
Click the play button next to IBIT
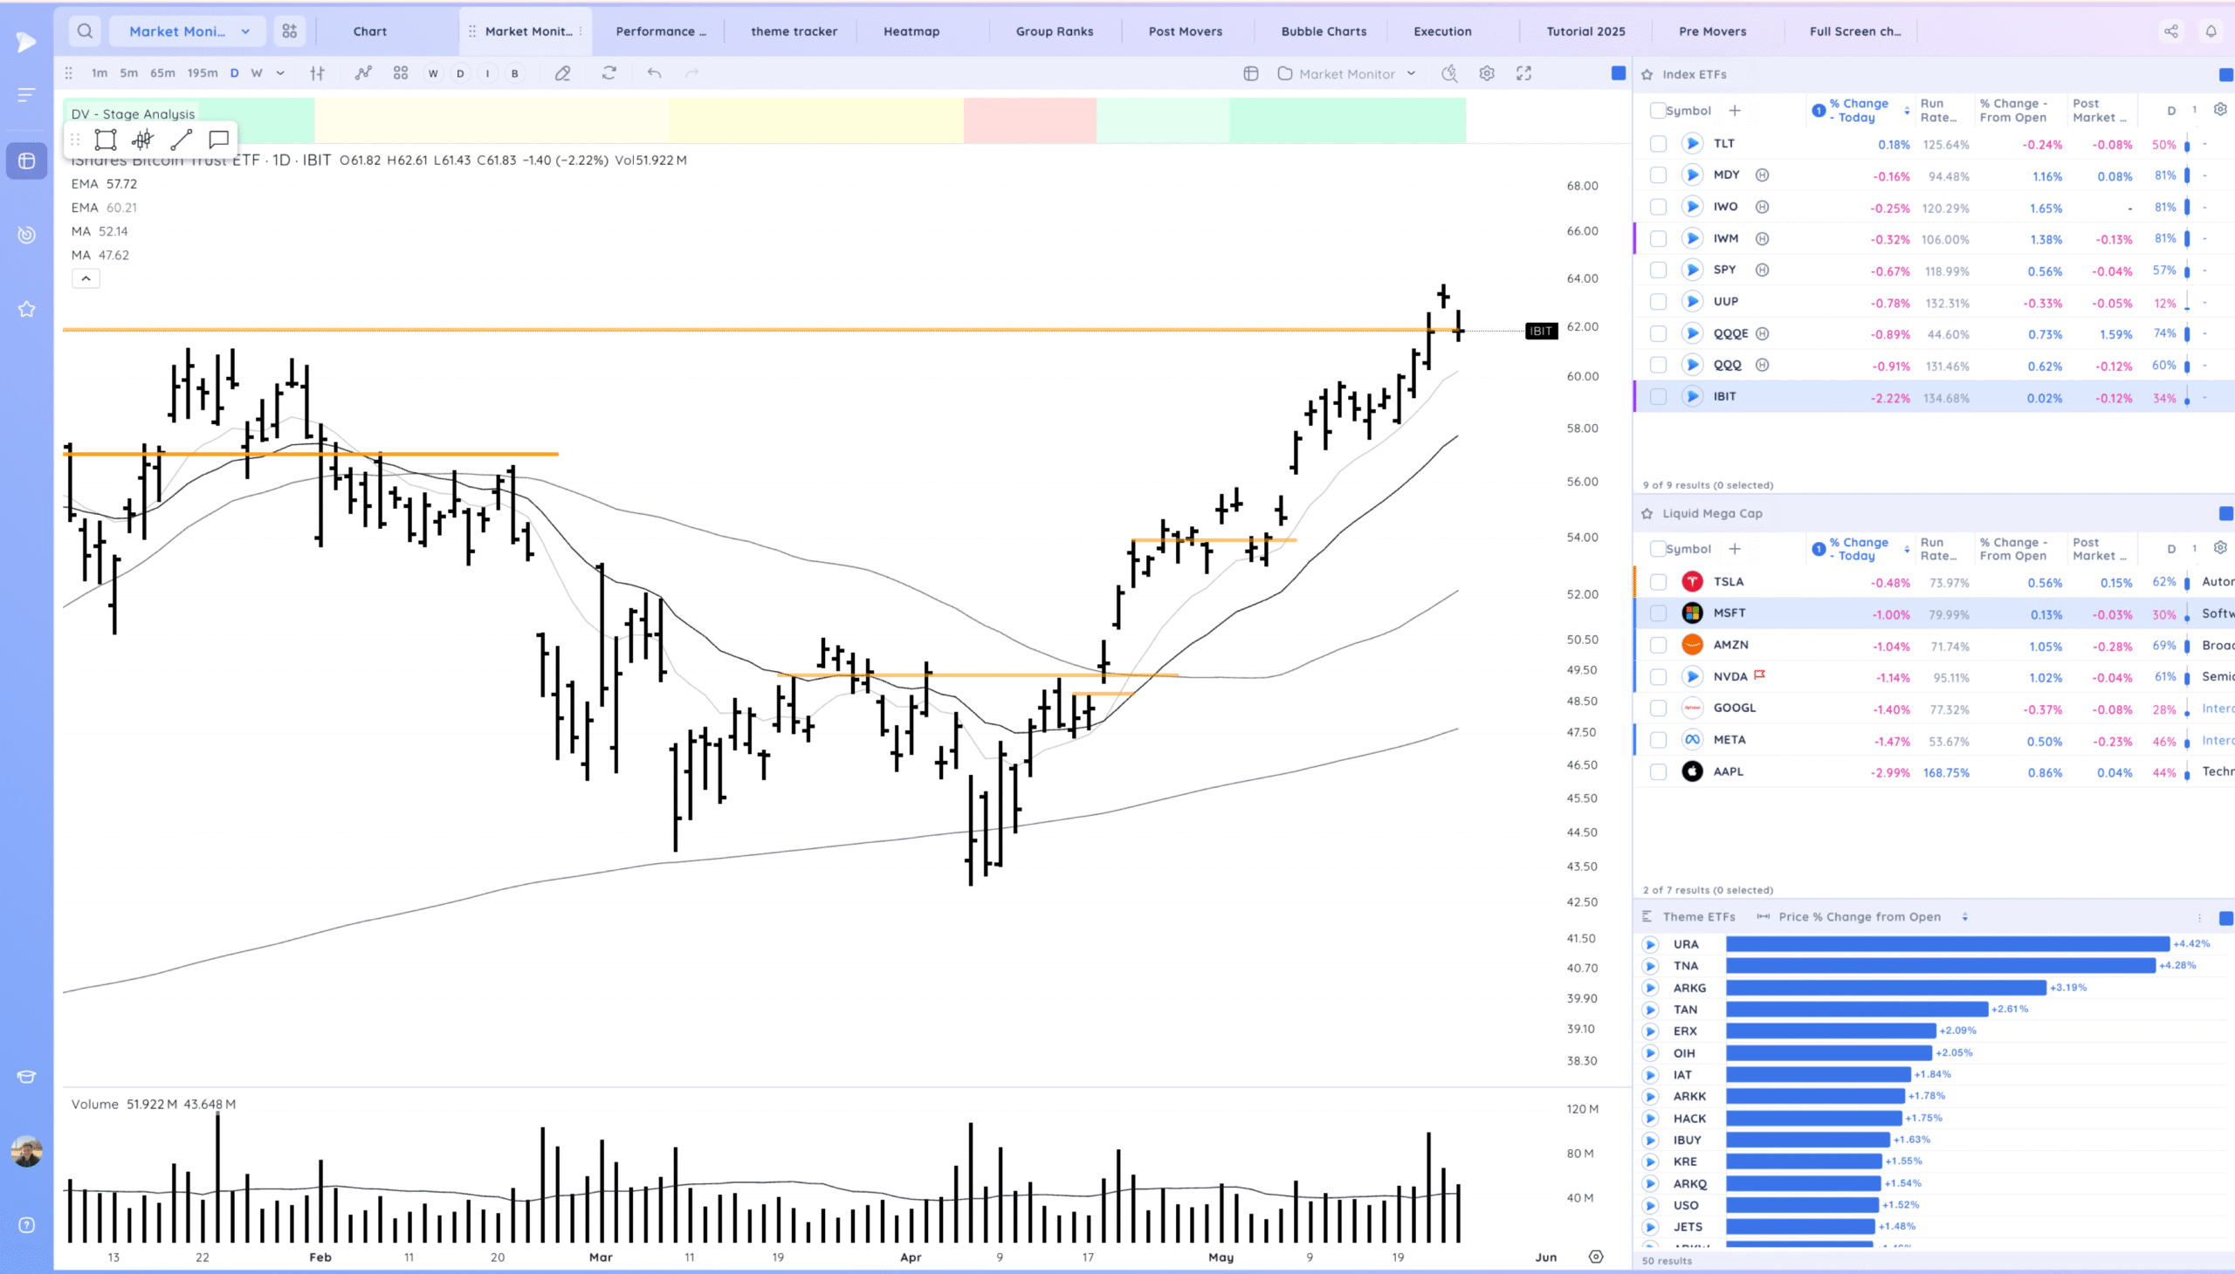(x=1691, y=396)
